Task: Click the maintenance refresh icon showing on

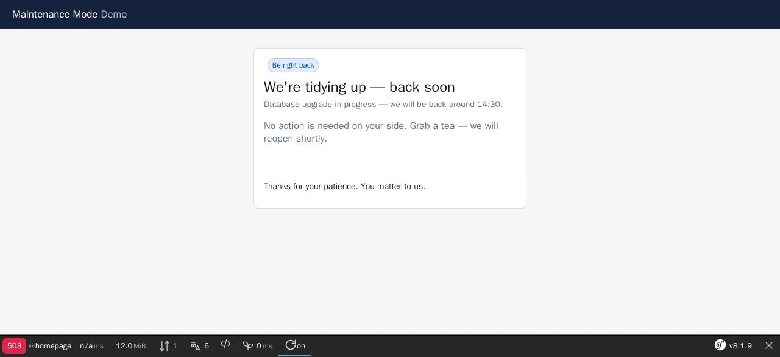Action: [291, 345]
